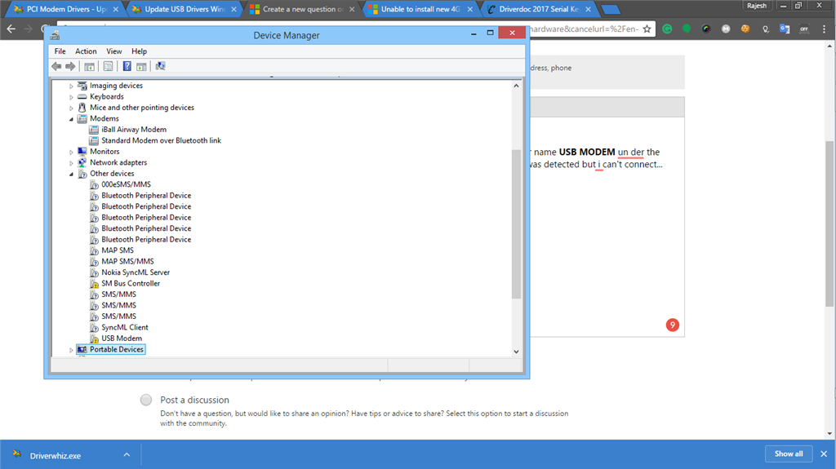
Task: Close the Driverdoc 2017 tab
Action: 588,9
